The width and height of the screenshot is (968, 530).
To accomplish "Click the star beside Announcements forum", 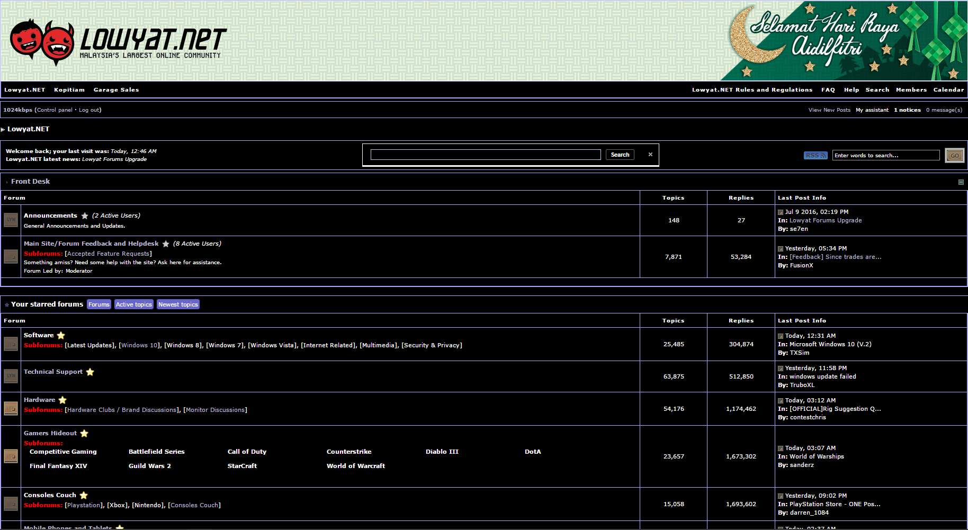I will coord(85,215).
